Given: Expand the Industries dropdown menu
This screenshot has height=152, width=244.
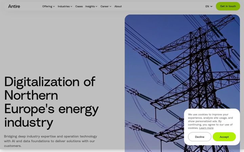Looking at the screenshot, I should tap(65, 6).
